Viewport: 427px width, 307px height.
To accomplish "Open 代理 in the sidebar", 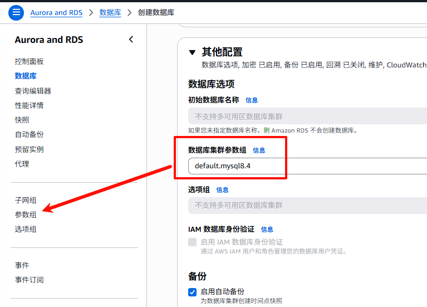I will click(x=22, y=164).
